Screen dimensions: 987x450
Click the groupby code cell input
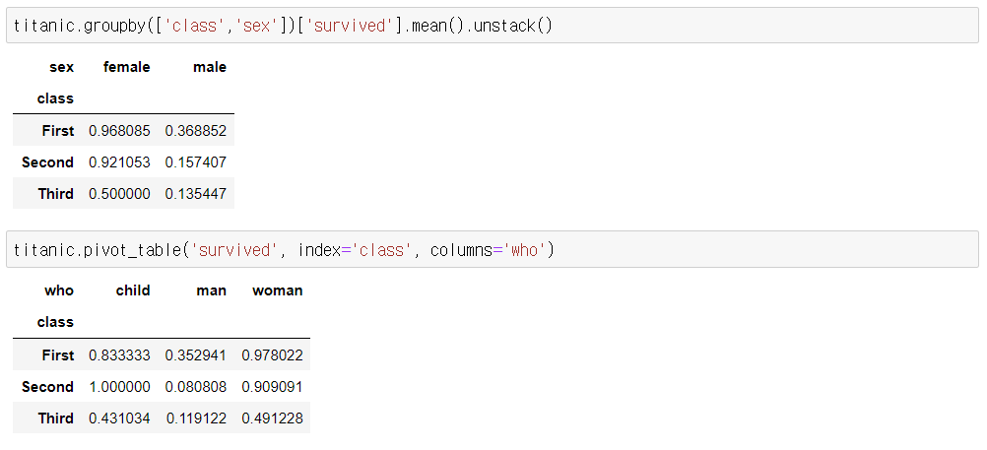click(493, 26)
